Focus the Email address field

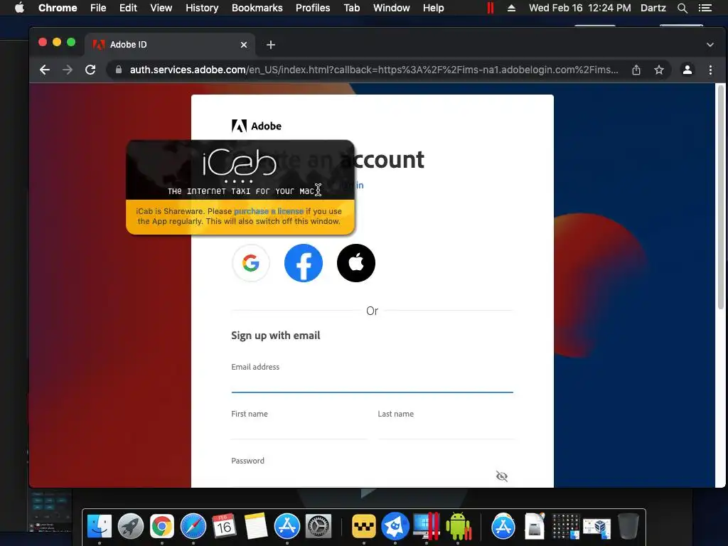point(372,383)
